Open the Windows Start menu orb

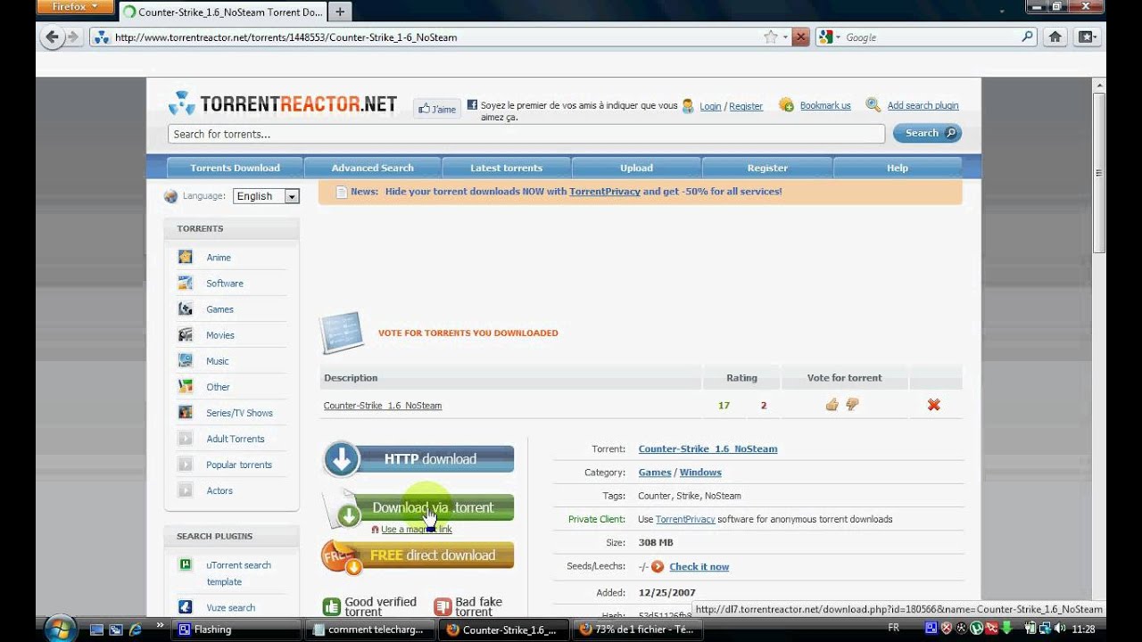pyautogui.click(x=60, y=629)
